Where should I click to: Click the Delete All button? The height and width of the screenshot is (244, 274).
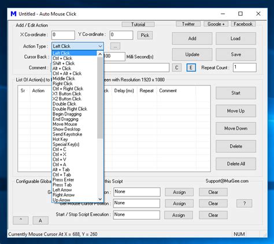pos(236,164)
